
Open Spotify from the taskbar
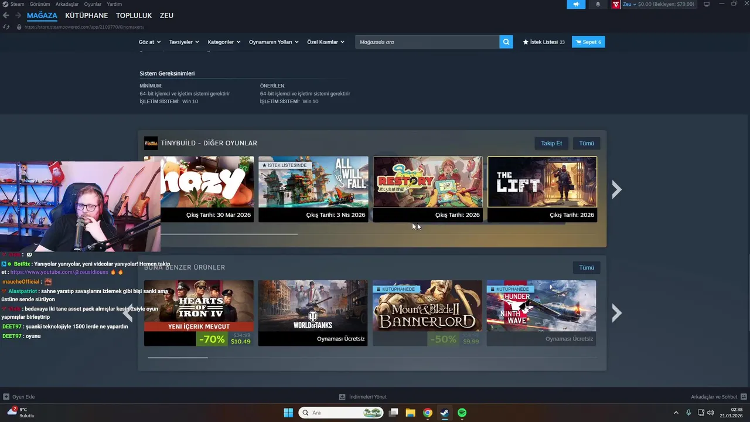click(462, 413)
